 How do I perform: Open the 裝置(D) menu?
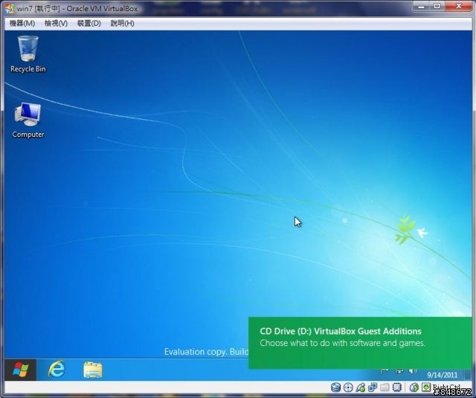tap(89, 23)
